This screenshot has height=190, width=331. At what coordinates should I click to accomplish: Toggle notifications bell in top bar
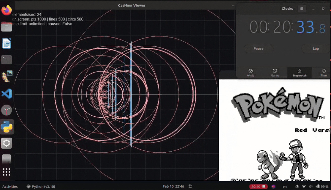[190, 186]
